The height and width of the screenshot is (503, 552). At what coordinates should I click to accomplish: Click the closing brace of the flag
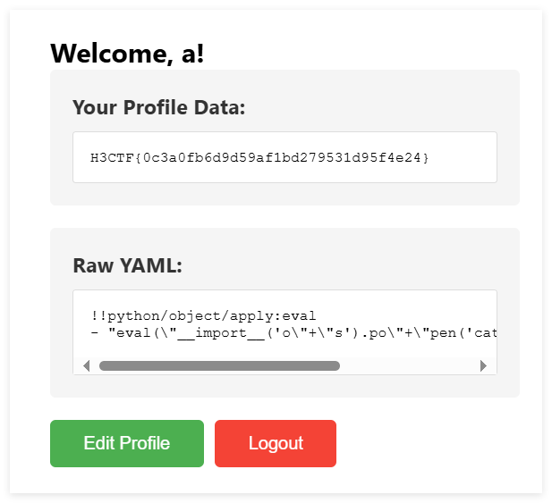coord(426,157)
